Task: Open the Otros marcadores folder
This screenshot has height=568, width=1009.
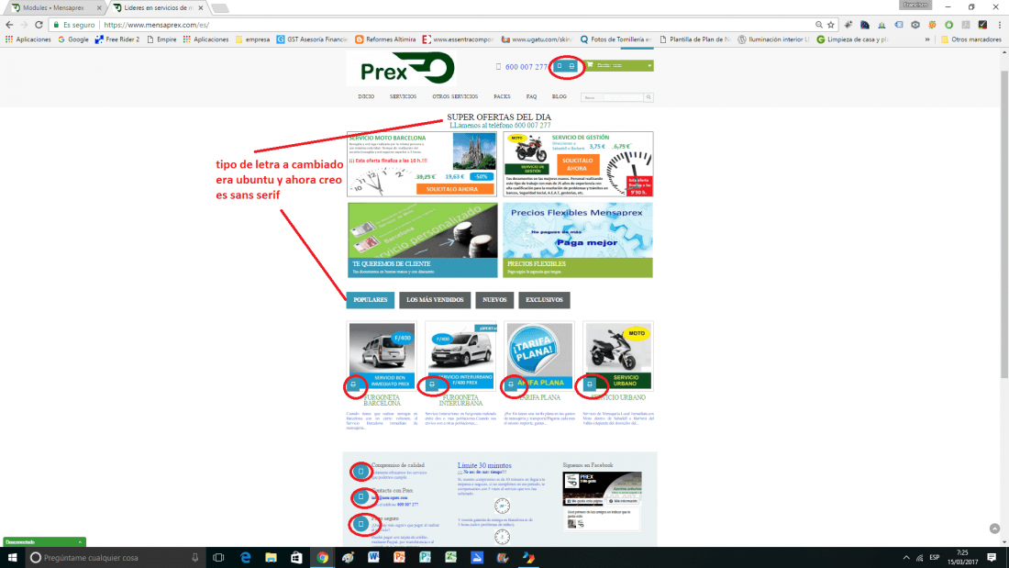Action: click(x=971, y=39)
